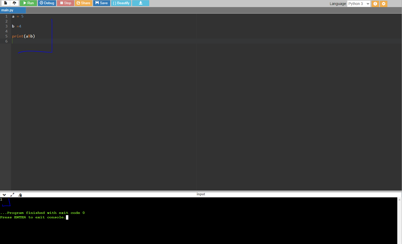The width and height of the screenshot is (402, 244).
Task: Click the upload file cloud icon
Action: click(14, 3)
